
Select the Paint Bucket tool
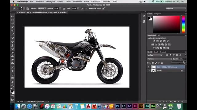(12, 56)
